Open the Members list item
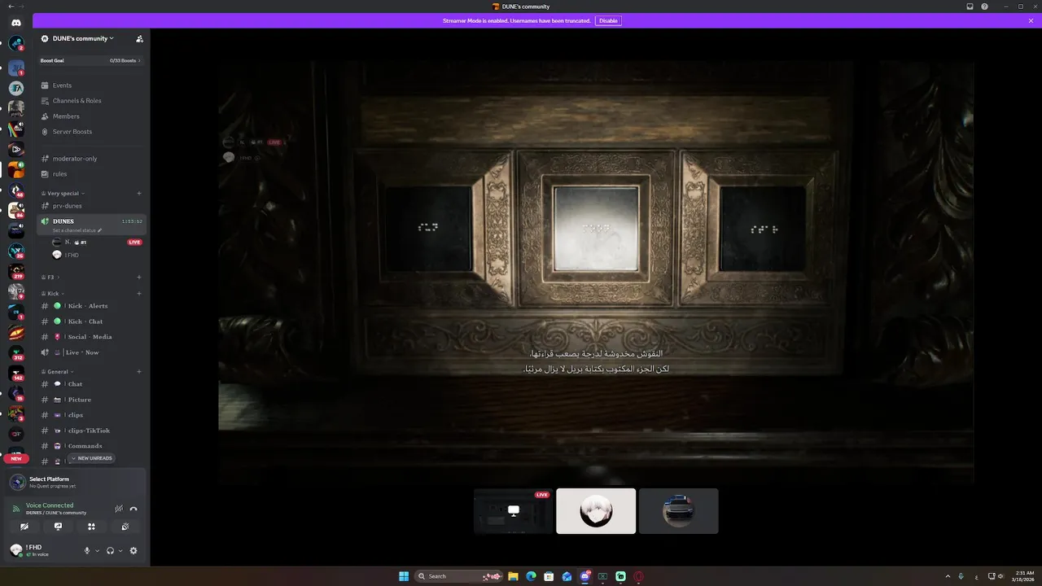The height and width of the screenshot is (586, 1042). (91, 116)
